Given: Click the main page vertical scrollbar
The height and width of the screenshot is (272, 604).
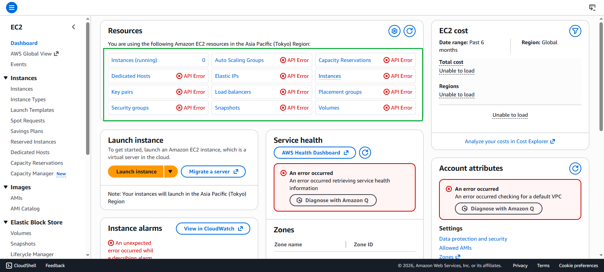Looking at the screenshot, I should pos(601,76).
